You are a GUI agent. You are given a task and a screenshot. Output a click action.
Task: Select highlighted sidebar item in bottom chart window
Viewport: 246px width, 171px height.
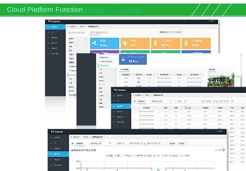click(x=58, y=154)
